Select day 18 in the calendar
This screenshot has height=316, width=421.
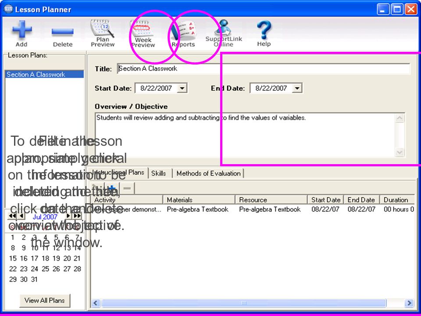pos(45,259)
